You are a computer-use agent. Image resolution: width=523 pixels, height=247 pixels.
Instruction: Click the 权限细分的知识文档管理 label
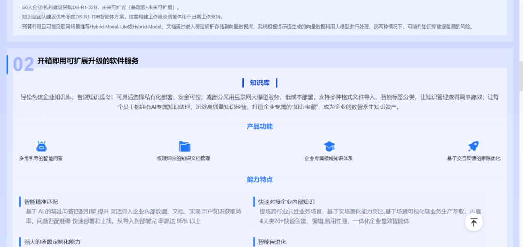[x=183, y=159]
